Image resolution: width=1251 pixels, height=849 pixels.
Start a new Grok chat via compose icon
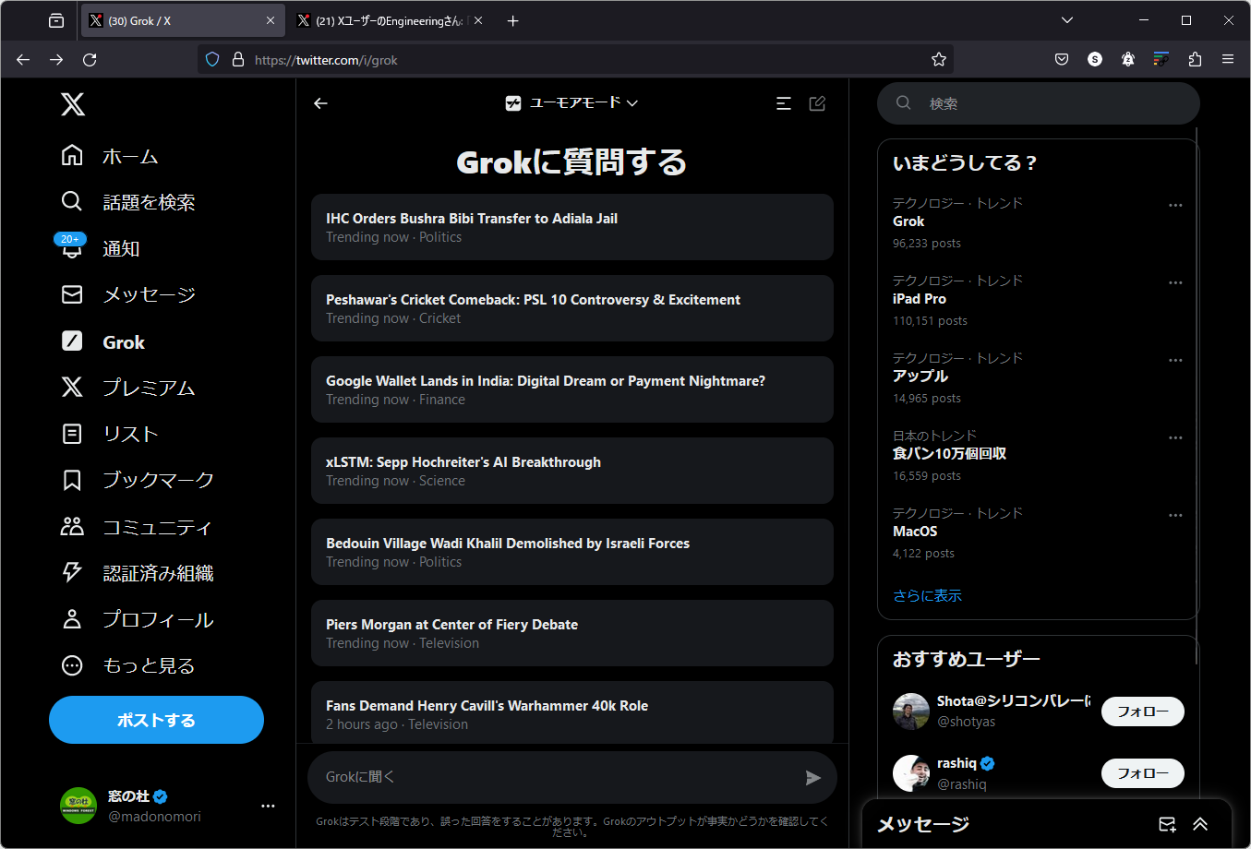click(x=817, y=103)
